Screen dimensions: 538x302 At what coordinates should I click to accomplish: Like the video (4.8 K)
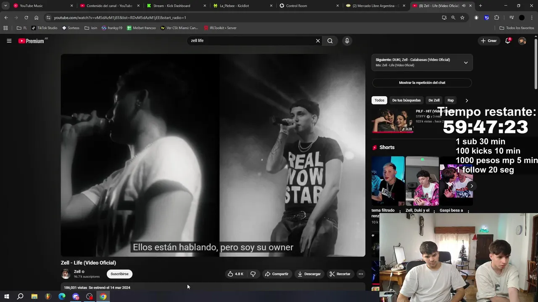(x=235, y=274)
